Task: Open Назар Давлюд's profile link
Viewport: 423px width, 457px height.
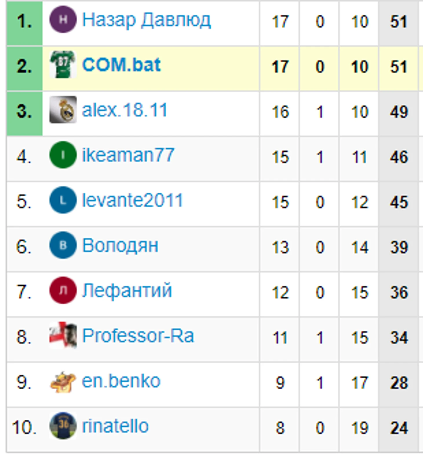Action: click(x=146, y=20)
